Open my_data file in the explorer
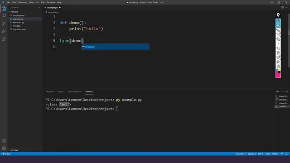290x163 pixels. (17, 26)
